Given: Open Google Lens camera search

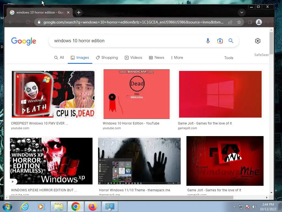Looking at the screenshot, I should (220, 41).
